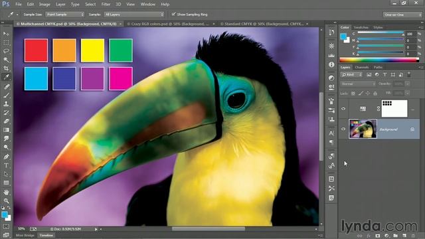The width and height of the screenshot is (425, 239).
Task: Open the layer Kind filter dropdown
Action: click(x=352, y=74)
